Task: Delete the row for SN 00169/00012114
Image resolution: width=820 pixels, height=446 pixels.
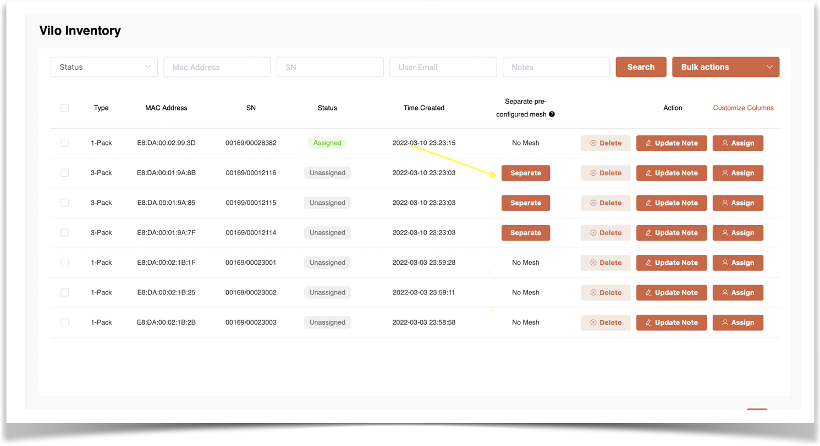Action: click(x=606, y=233)
